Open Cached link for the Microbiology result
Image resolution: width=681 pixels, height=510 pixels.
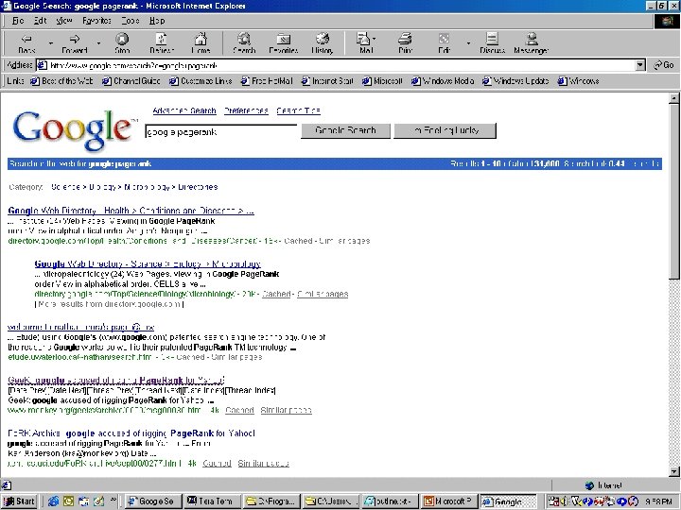(276, 294)
